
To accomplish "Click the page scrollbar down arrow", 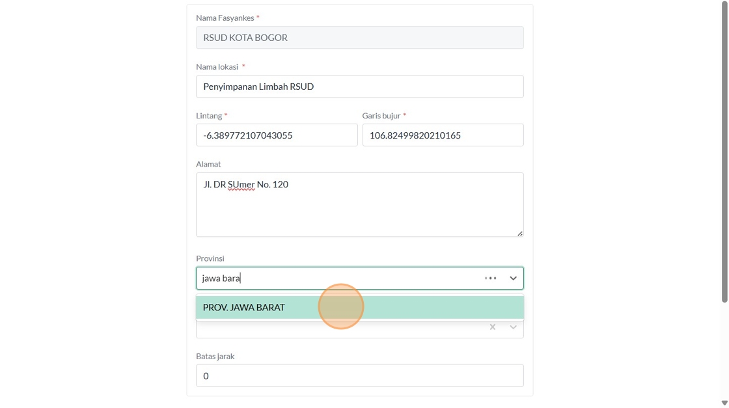I will tap(724, 403).
